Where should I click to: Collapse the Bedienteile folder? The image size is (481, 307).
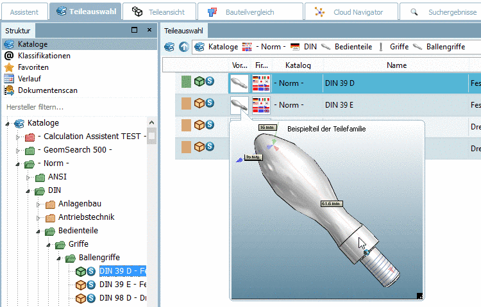[x=38, y=231]
